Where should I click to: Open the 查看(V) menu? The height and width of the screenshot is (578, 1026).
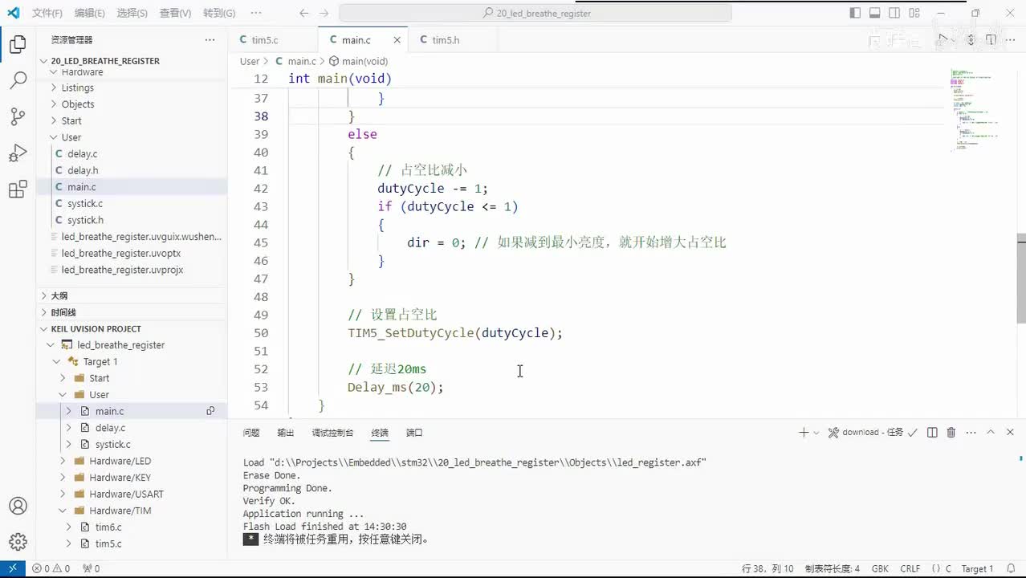tap(175, 13)
